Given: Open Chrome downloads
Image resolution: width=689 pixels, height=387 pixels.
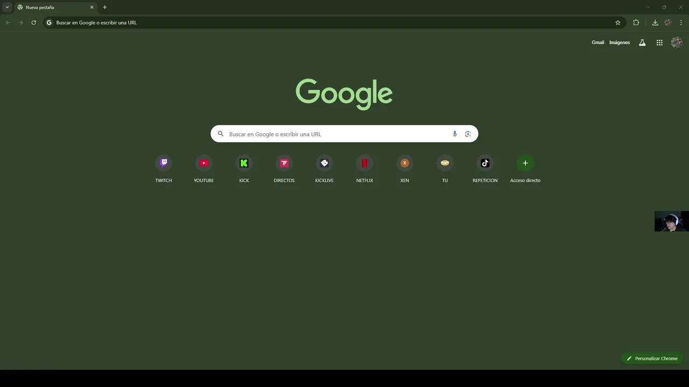Looking at the screenshot, I should click(x=655, y=23).
